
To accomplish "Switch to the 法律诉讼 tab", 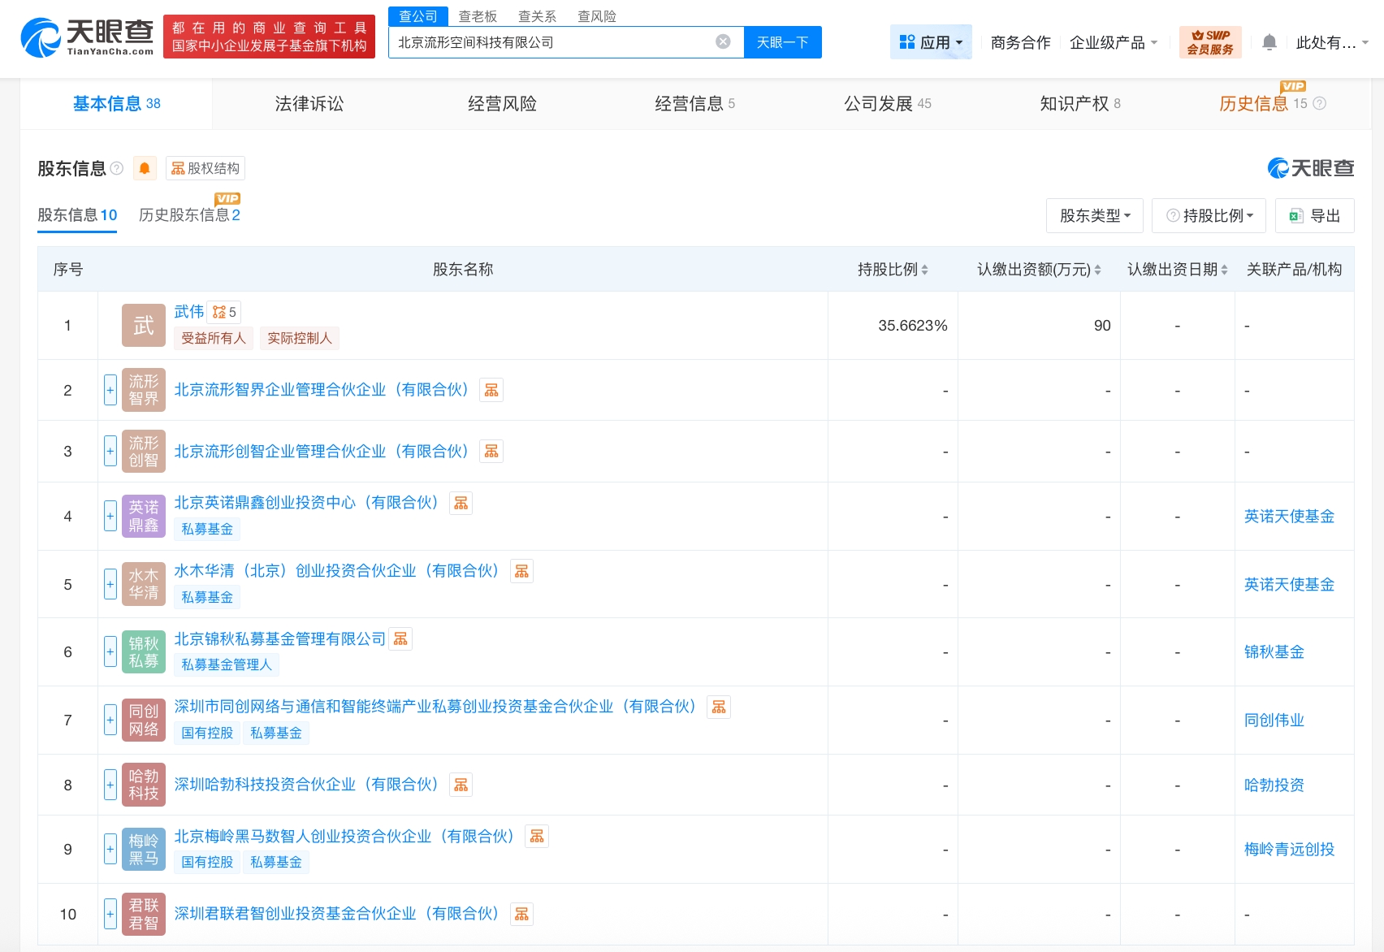I will pyautogui.click(x=311, y=103).
